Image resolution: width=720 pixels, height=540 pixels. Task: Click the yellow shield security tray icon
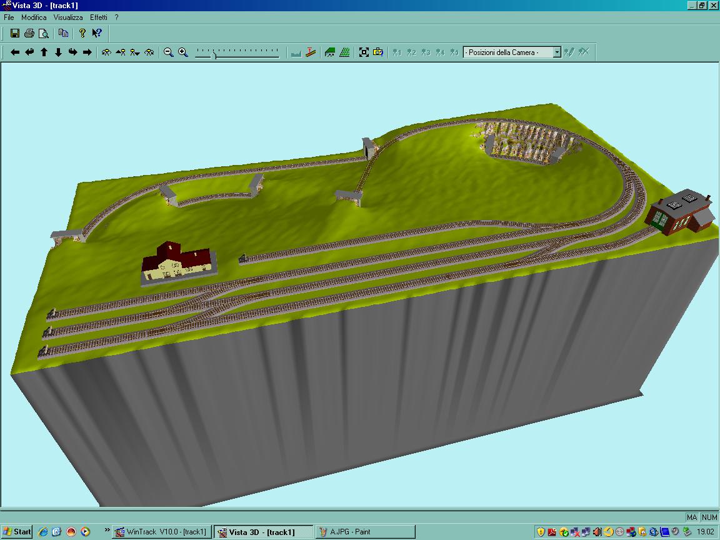541,532
